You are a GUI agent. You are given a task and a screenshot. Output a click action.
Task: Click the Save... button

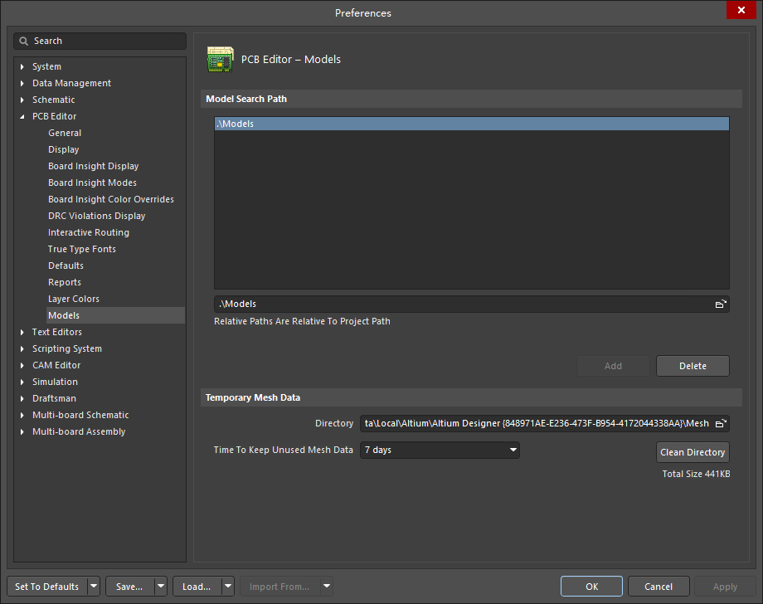[130, 587]
